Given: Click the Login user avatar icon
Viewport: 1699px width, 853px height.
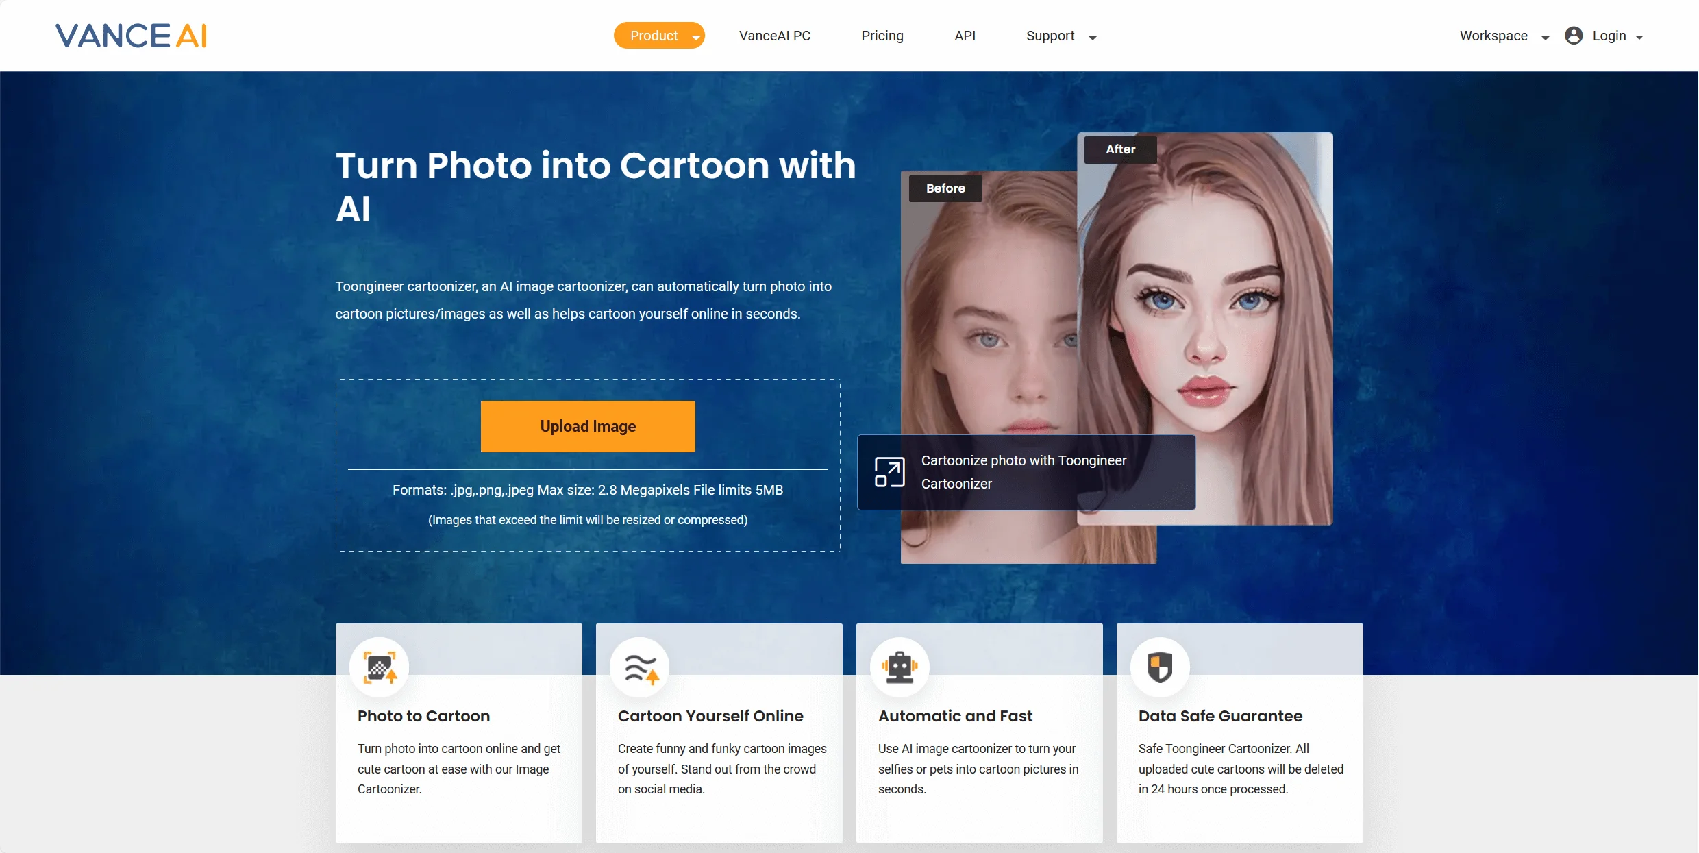Looking at the screenshot, I should pos(1574,36).
